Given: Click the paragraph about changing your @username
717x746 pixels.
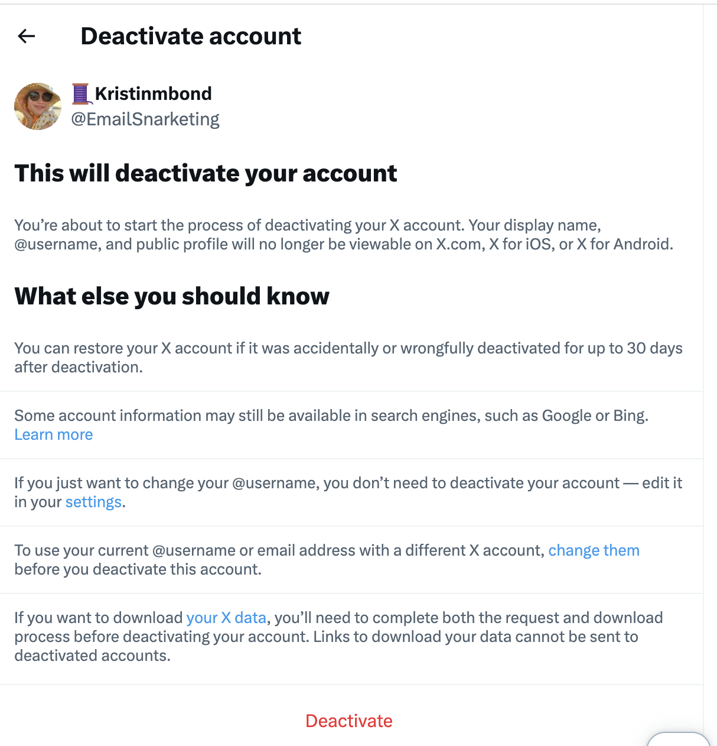Looking at the screenshot, I should pyautogui.click(x=348, y=484).
